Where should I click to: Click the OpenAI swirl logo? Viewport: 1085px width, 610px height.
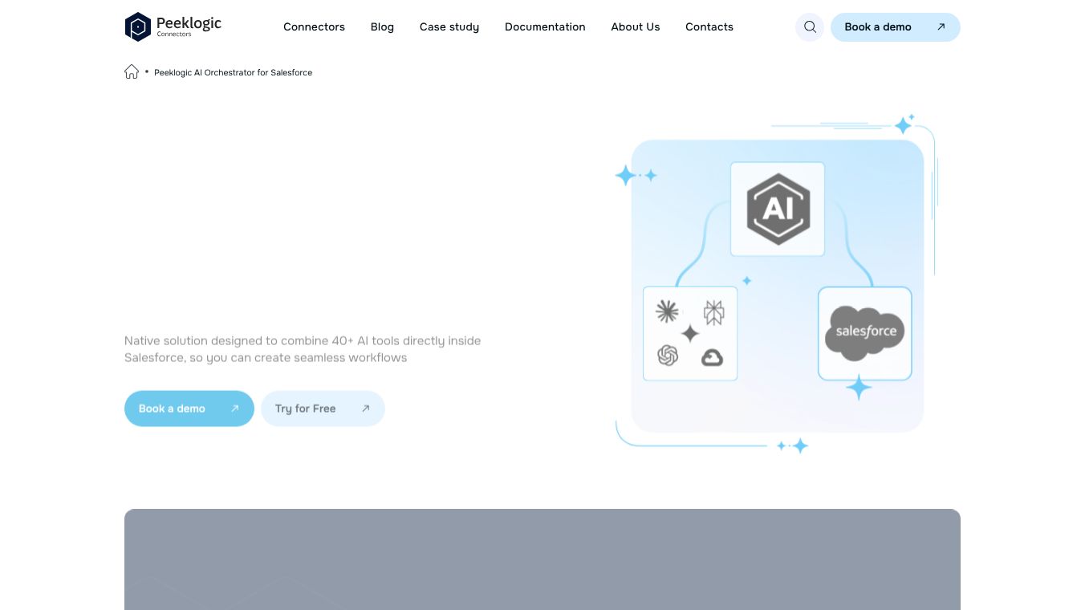[x=668, y=355]
